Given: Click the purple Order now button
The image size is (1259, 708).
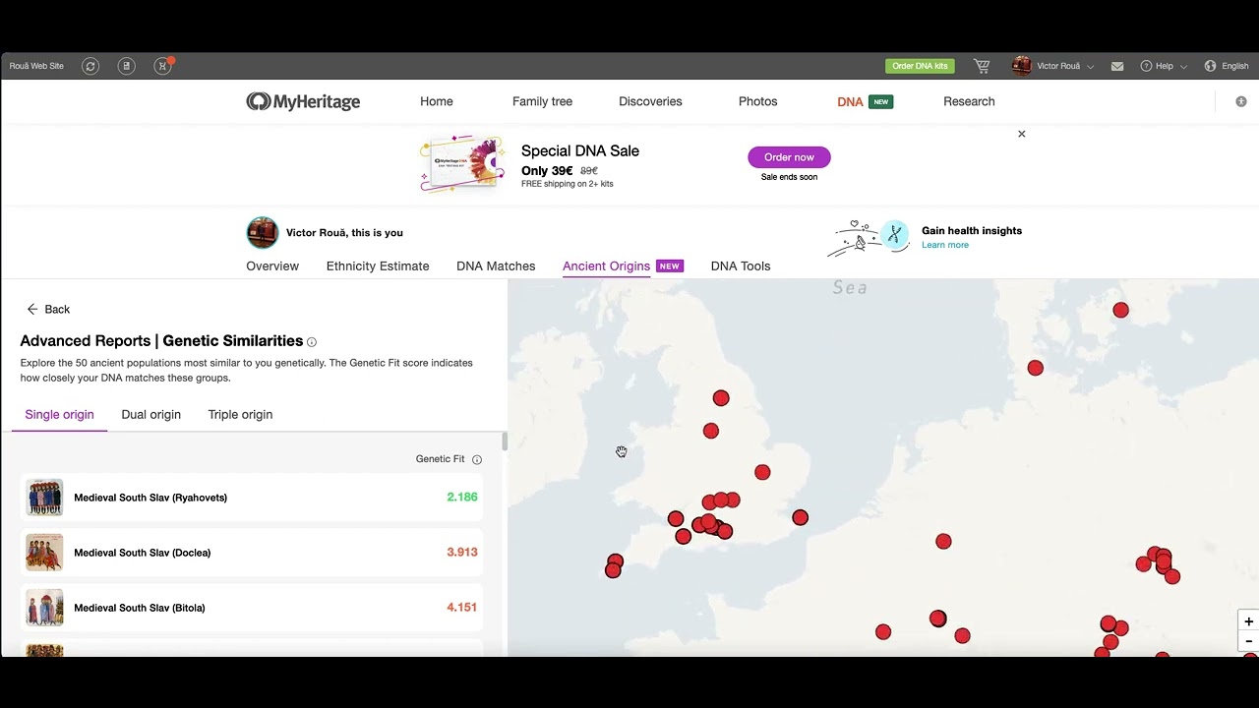Looking at the screenshot, I should [x=789, y=157].
